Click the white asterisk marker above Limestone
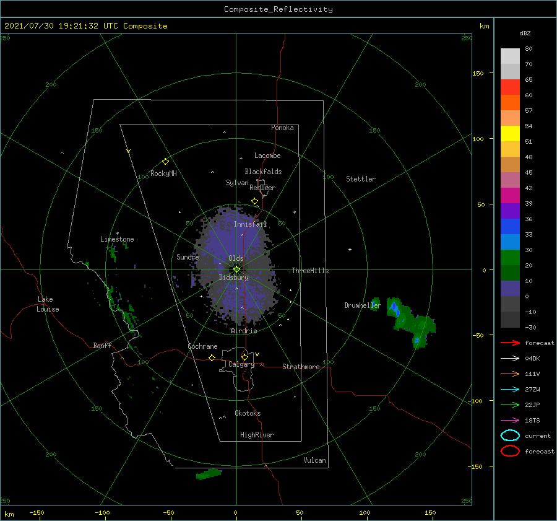This screenshot has height=521, width=557. click(x=117, y=234)
